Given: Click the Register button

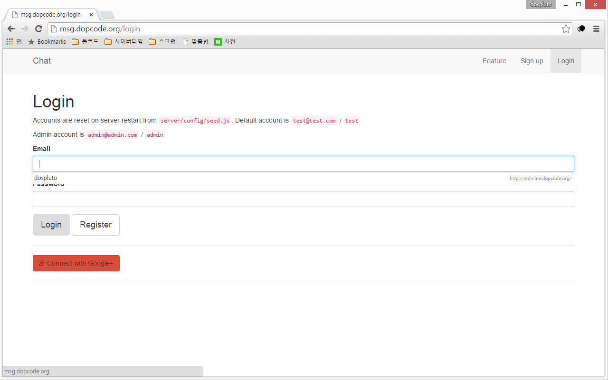Looking at the screenshot, I should point(95,225).
